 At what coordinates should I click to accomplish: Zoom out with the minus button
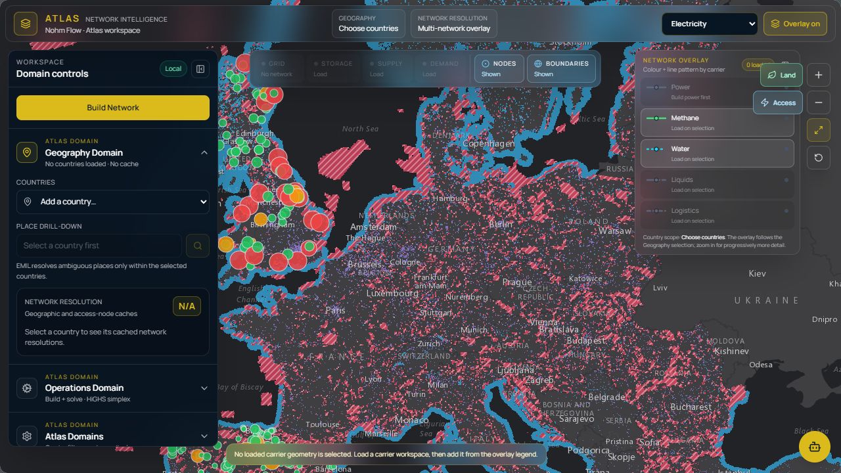pos(819,102)
